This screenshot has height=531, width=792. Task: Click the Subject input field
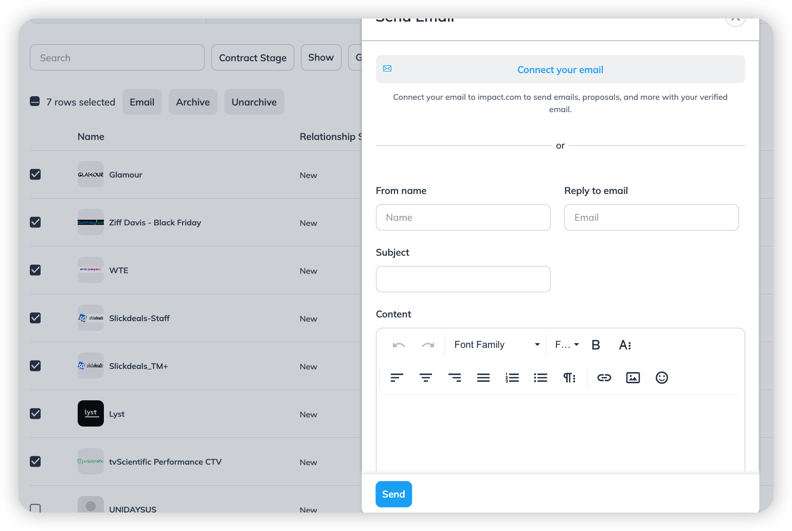pos(463,279)
